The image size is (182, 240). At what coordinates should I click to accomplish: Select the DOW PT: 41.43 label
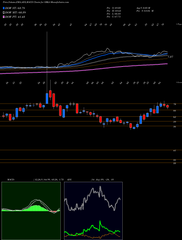15,17
